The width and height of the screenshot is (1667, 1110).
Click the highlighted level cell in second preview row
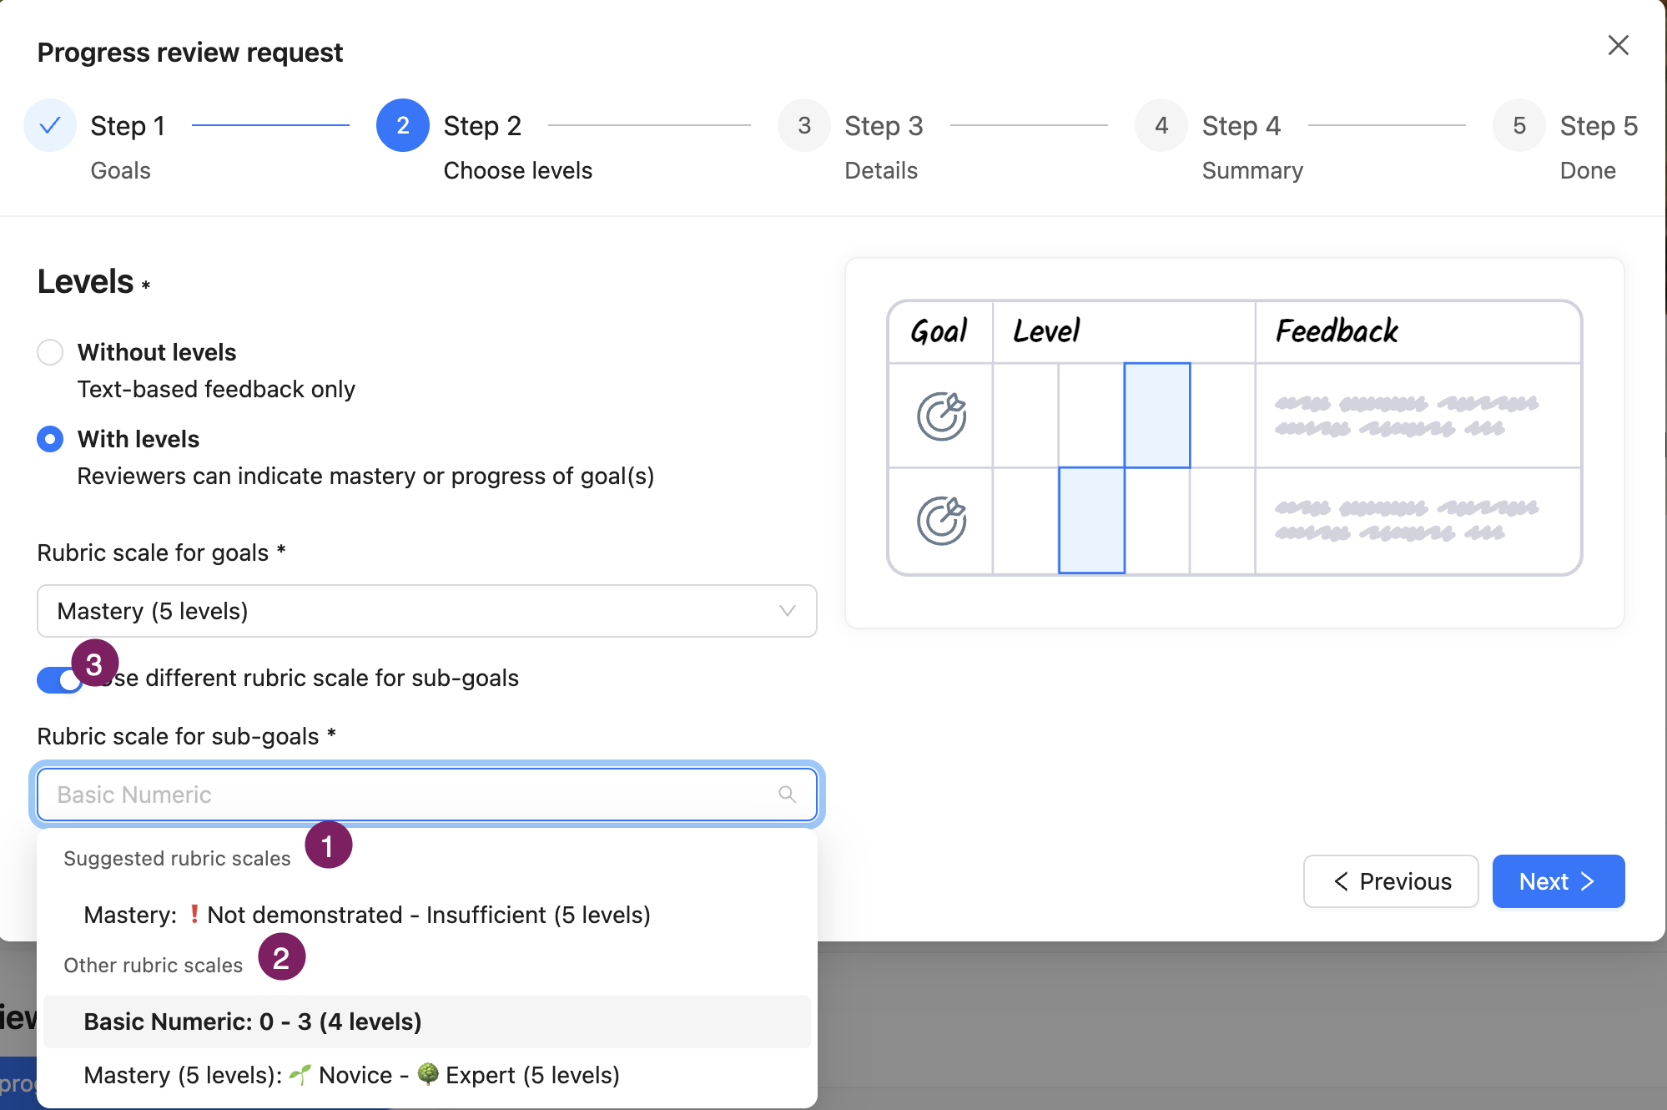coord(1091,521)
